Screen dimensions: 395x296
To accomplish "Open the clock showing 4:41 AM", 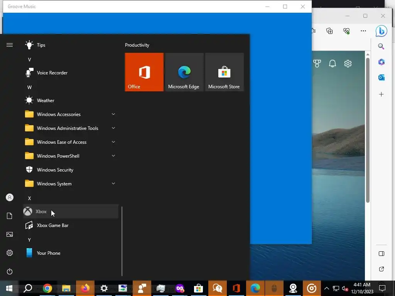I will pyautogui.click(x=362, y=288).
